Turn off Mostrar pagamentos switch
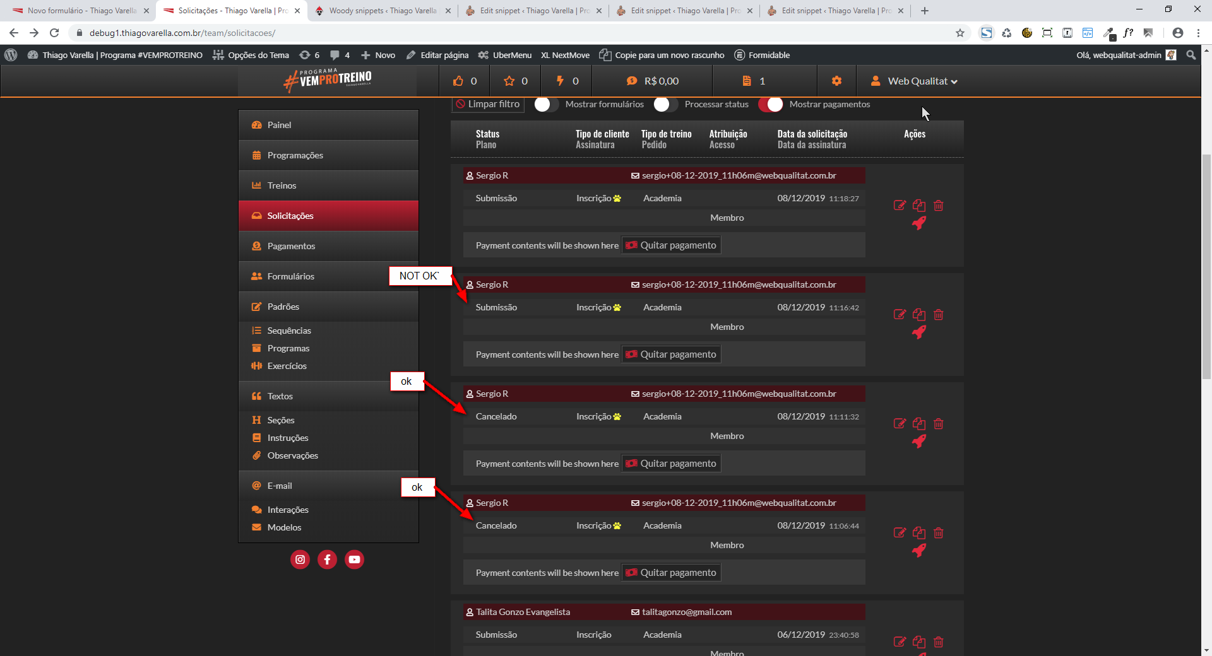 [771, 104]
